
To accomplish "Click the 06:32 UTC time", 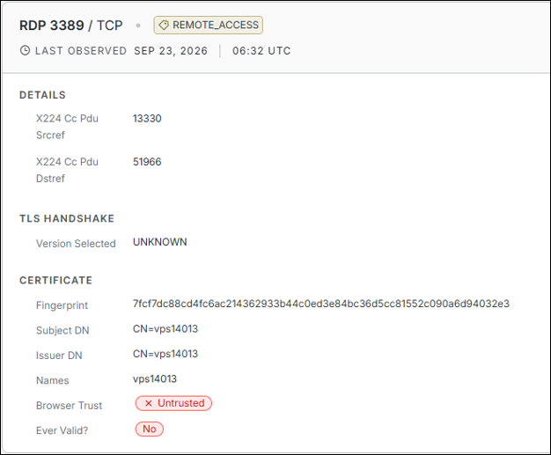I will click(261, 51).
